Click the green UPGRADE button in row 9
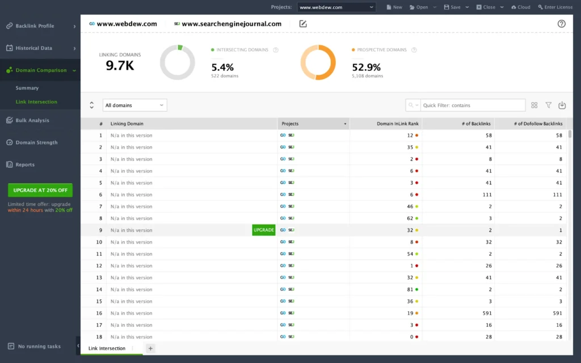This screenshot has width=581, height=363. (263, 230)
